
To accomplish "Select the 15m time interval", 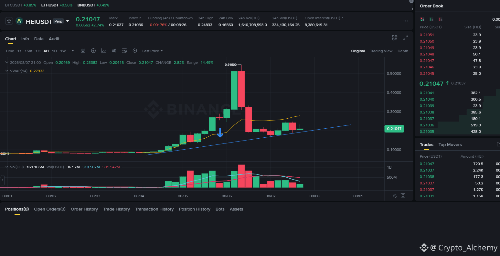I will 28,51.
